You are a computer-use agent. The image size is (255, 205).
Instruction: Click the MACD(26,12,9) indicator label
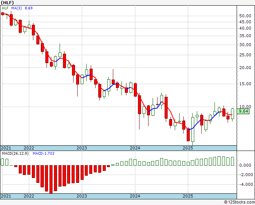point(15,154)
